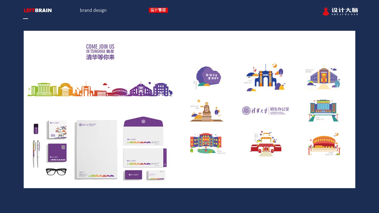Click the purple-winged hall with orange entrance
Screen dimensions: 379x213
tap(323, 78)
